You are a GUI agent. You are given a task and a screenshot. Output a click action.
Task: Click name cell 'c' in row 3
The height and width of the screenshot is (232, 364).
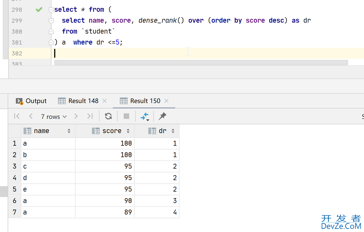coord(48,166)
